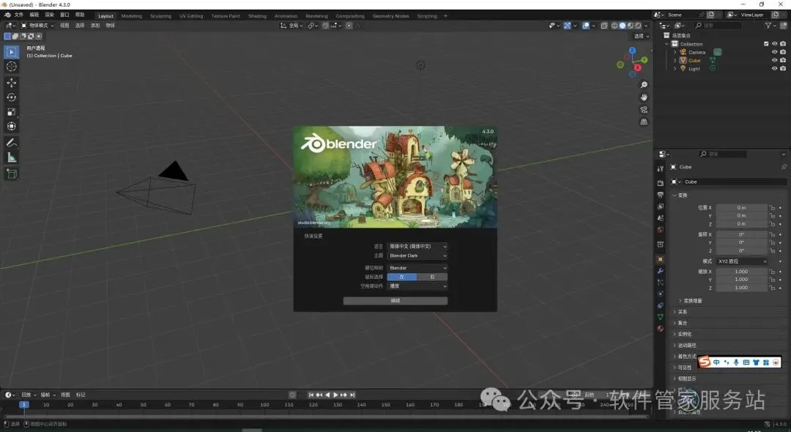Switch perspective/orthographic grid icon

point(644,122)
